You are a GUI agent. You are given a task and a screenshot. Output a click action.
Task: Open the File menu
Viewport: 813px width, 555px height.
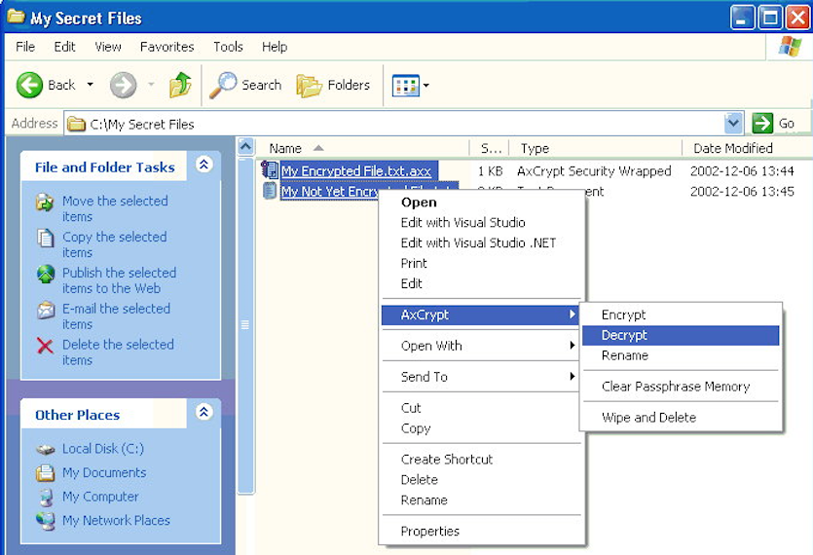pos(25,47)
